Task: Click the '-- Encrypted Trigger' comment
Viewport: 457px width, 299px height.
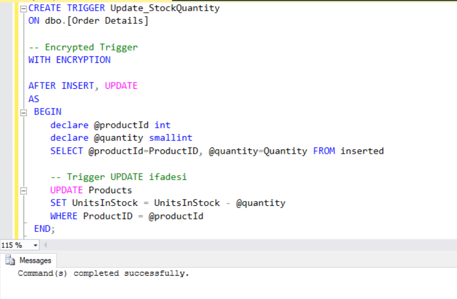Action: [x=83, y=47]
